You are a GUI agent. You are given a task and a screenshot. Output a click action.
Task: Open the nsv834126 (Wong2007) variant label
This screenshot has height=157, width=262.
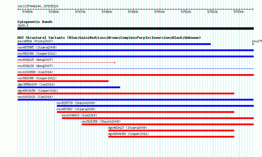pos(35,66)
